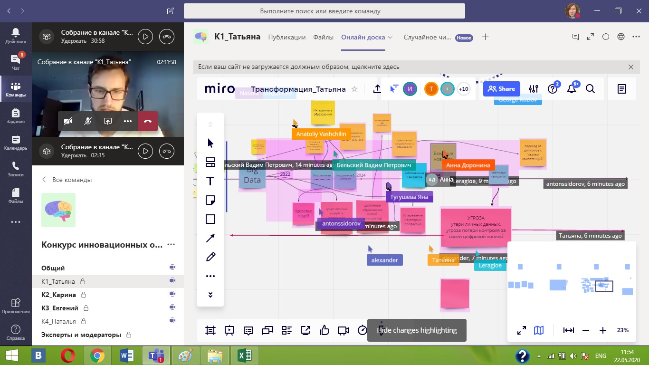Switch to the Файлы tab

point(323,37)
